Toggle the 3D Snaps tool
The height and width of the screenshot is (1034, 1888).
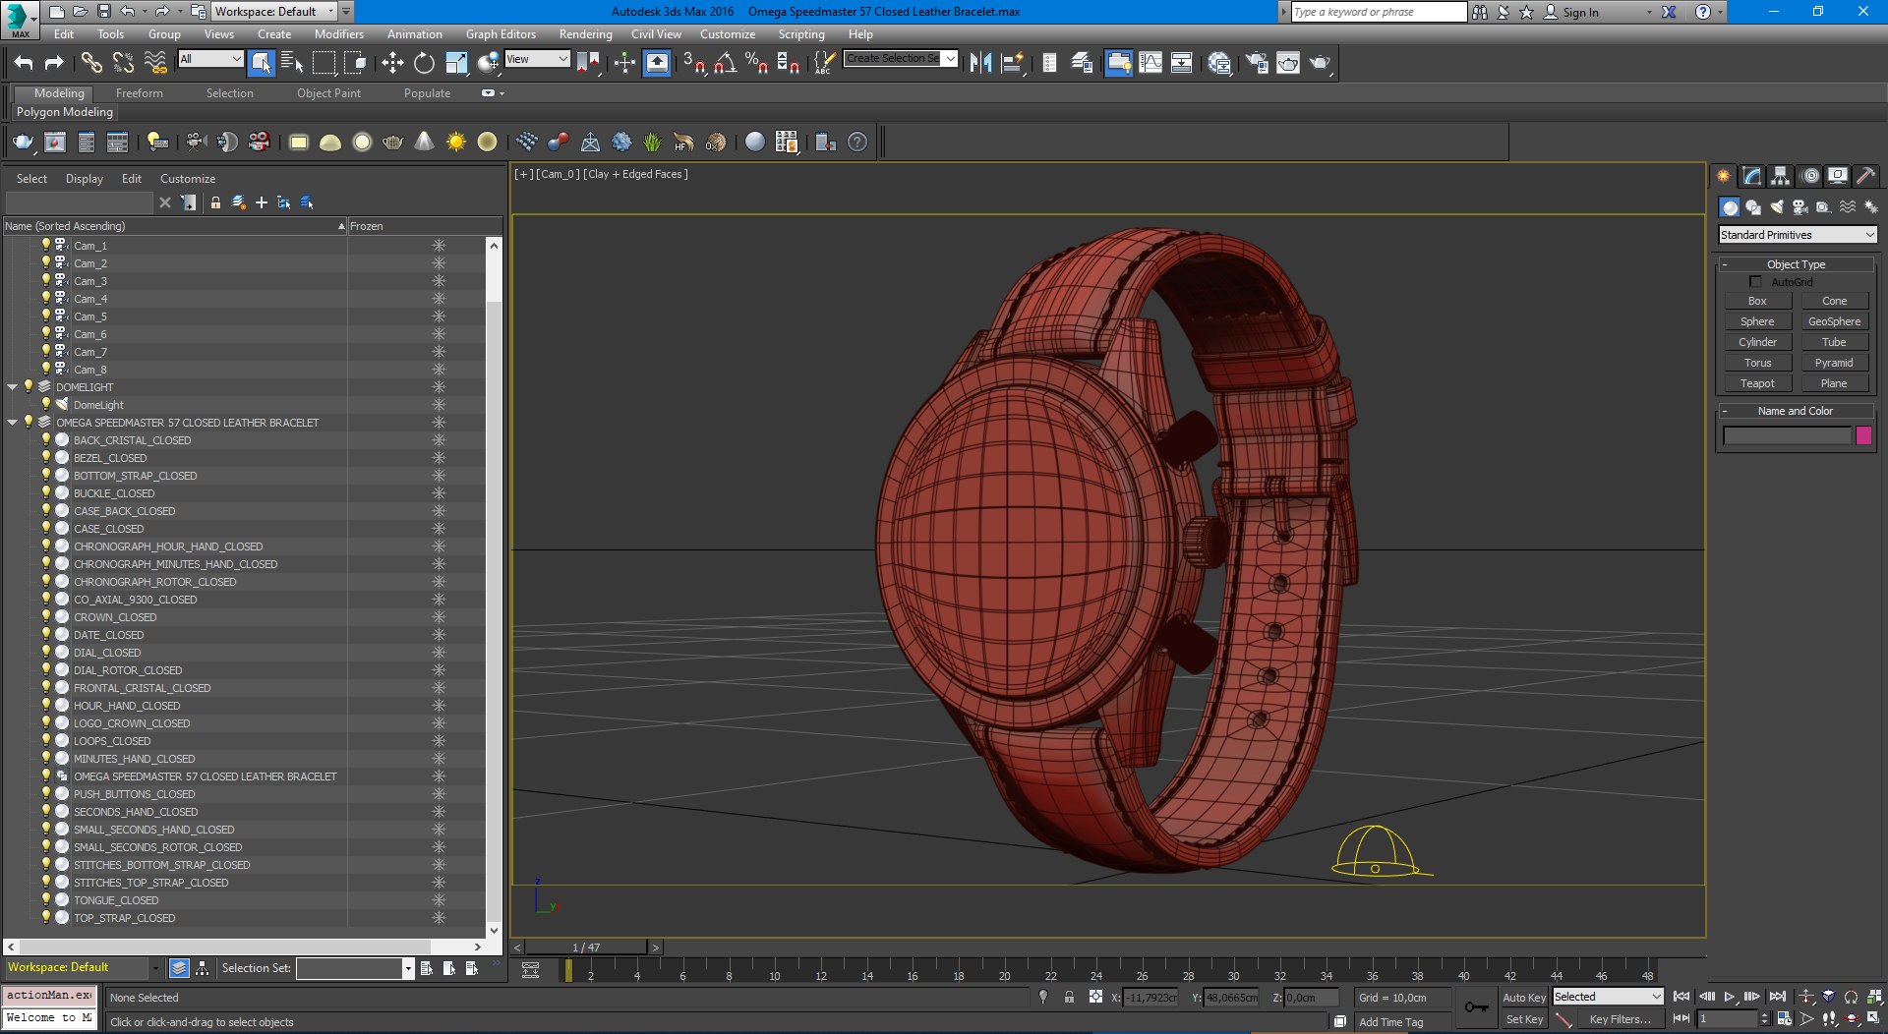[x=693, y=63]
